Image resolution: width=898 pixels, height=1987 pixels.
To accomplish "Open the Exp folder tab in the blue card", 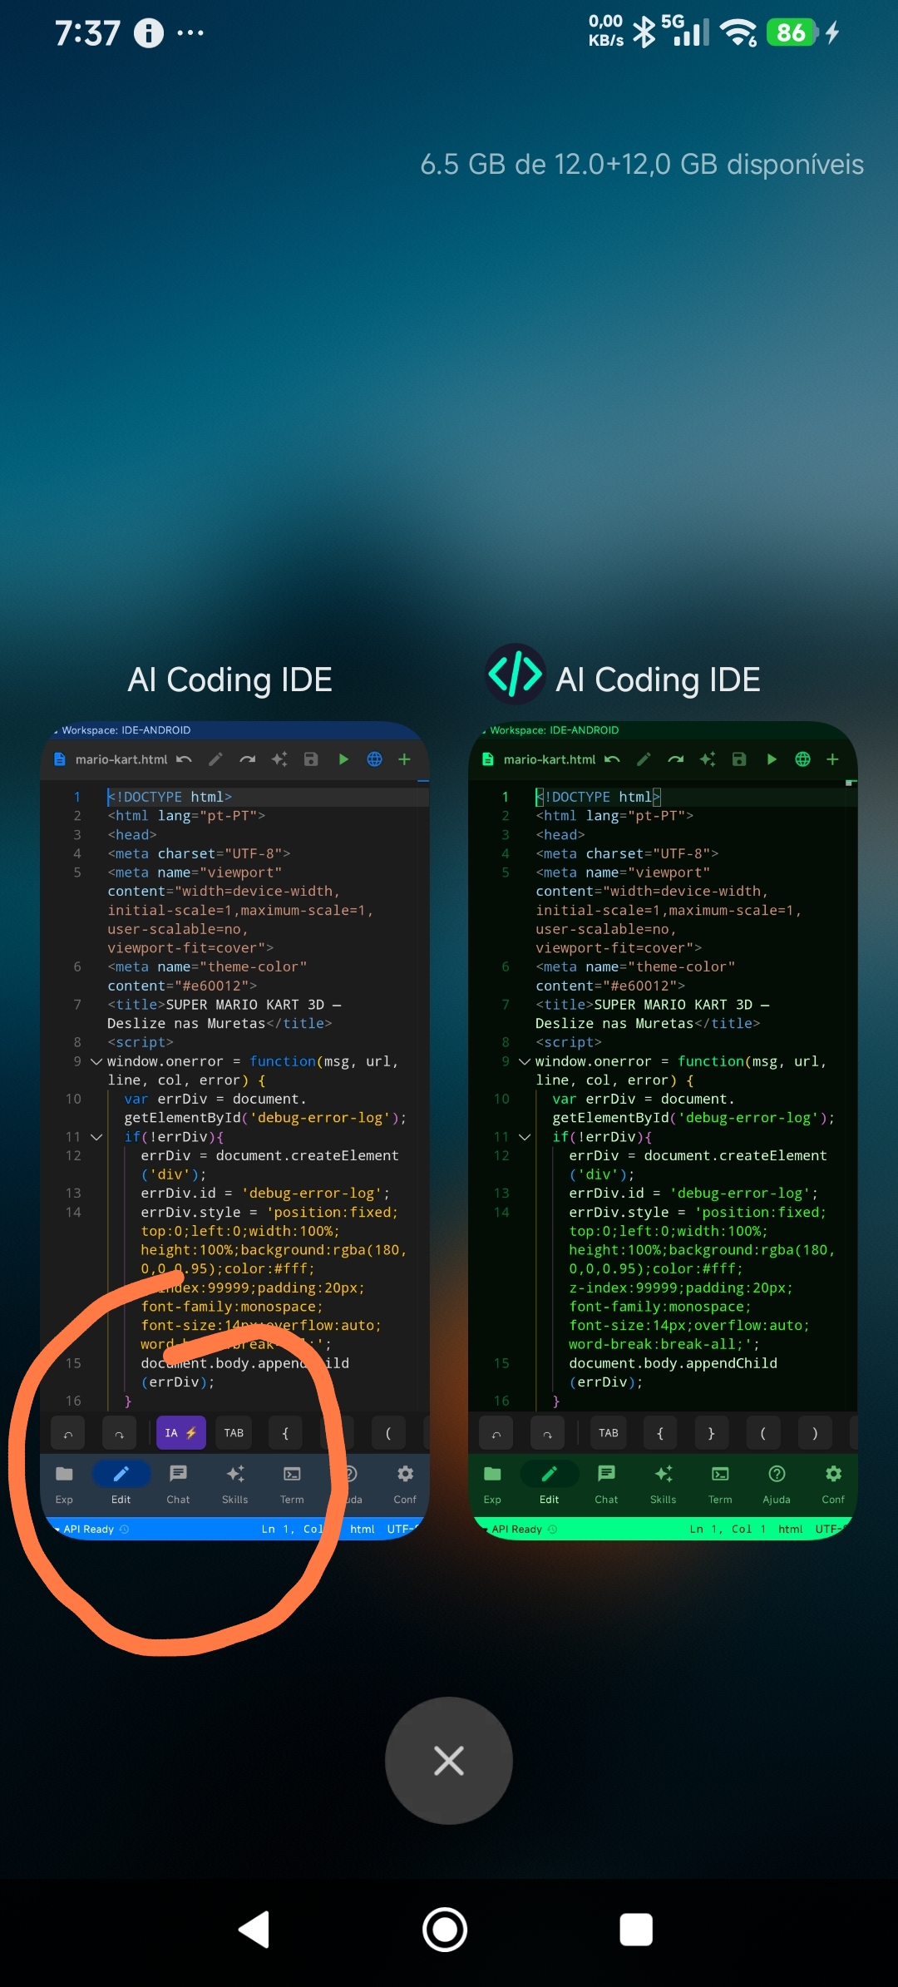I will click(x=64, y=1484).
